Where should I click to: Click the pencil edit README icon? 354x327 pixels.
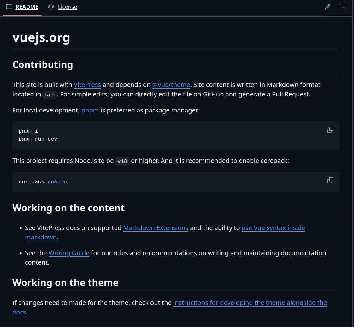click(x=327, y=7)
